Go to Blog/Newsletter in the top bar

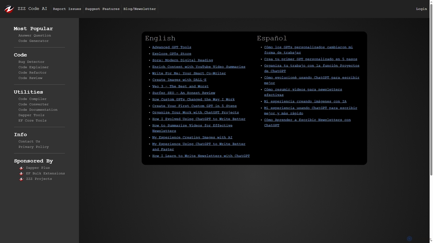[x=140, y=9]
